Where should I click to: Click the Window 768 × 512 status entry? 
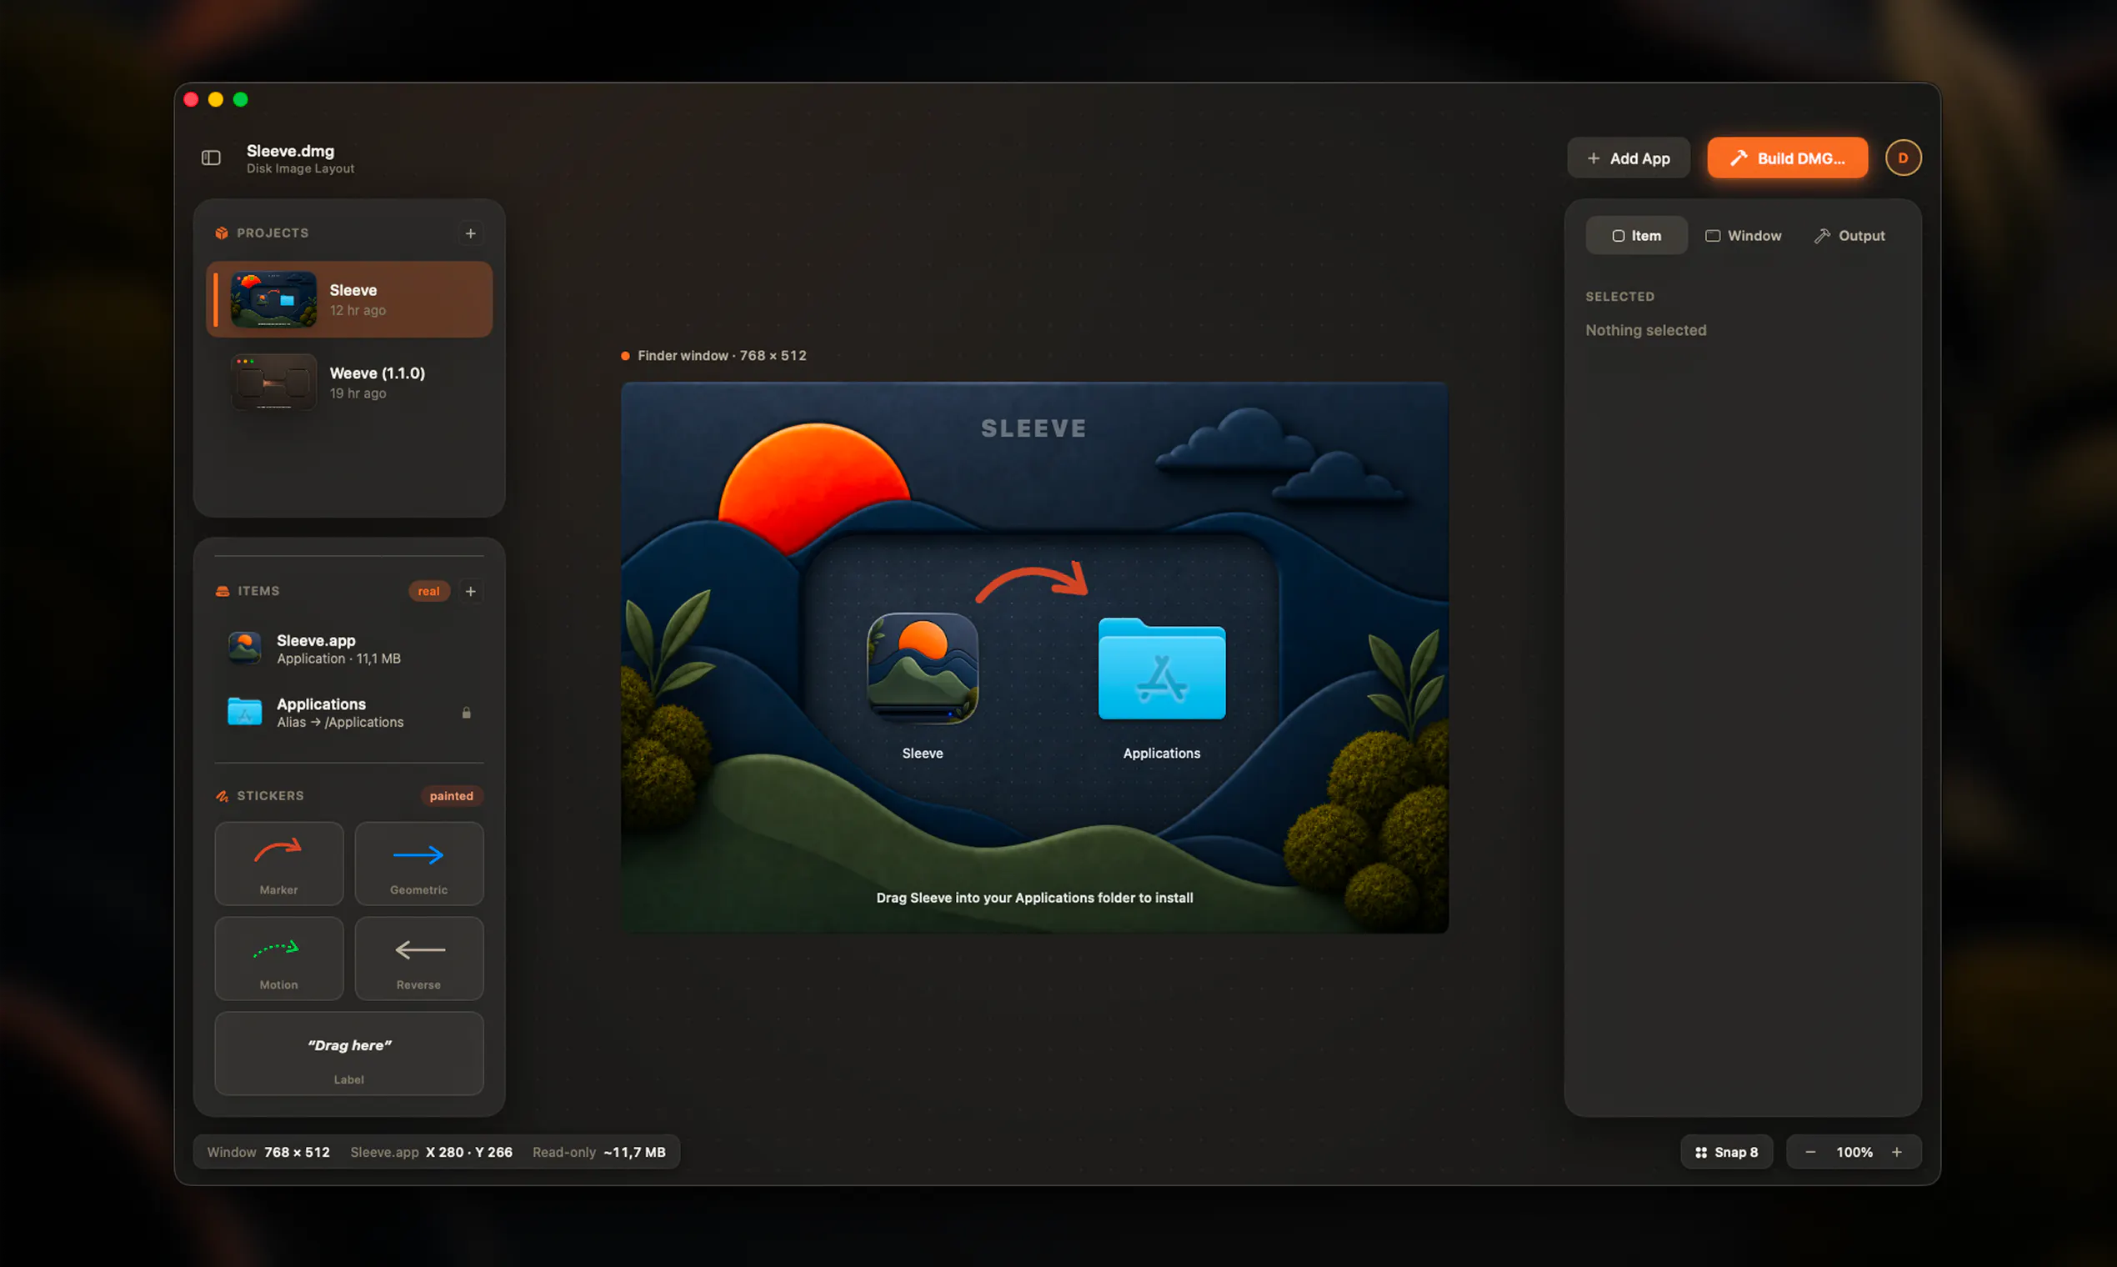pos(268,1152)
